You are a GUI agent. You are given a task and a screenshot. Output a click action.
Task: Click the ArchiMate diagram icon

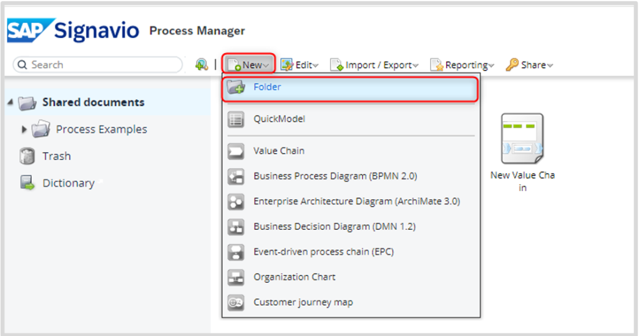coord(236,202)
